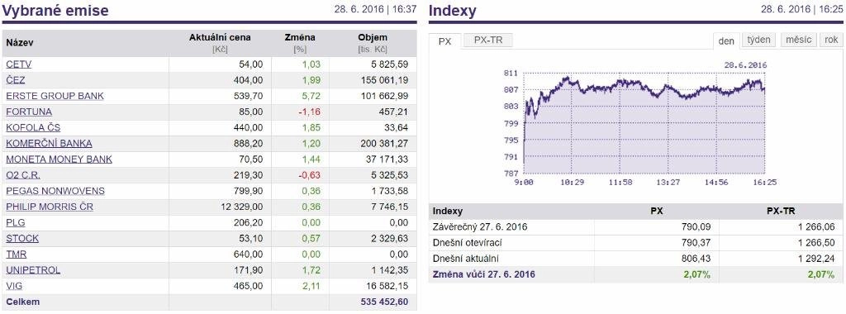Open the STOCK emise link
The width and height of the screenshot is (846, 314).
tap(22, 239)
